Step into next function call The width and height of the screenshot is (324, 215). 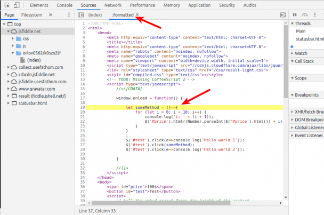(315, 15)
